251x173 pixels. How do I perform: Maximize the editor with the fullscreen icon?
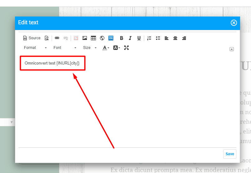[126, 48]
